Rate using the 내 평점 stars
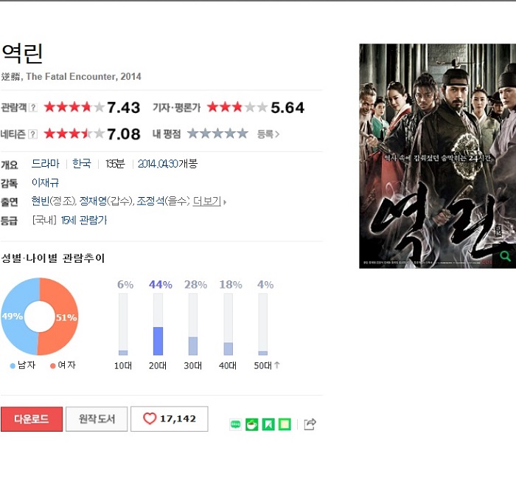516x479 pixels. click(217, 134)
